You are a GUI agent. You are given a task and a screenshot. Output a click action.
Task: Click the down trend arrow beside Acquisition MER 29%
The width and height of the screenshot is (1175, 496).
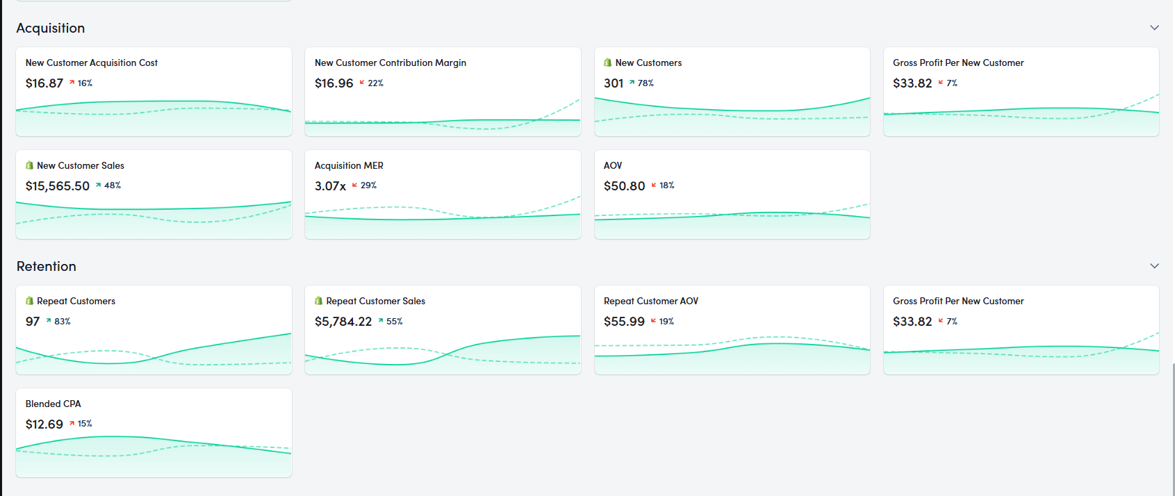click(x=354, y=185)
